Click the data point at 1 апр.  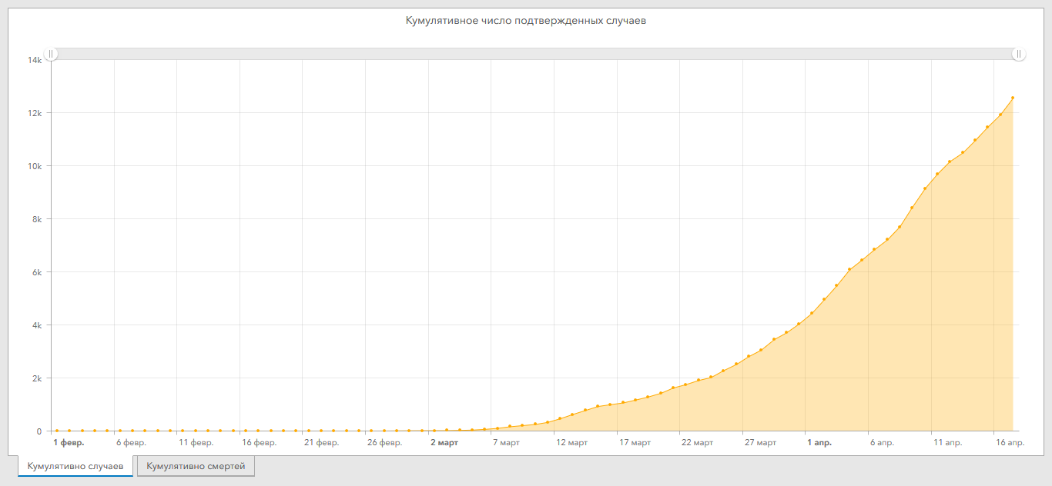tap(812, 313)
